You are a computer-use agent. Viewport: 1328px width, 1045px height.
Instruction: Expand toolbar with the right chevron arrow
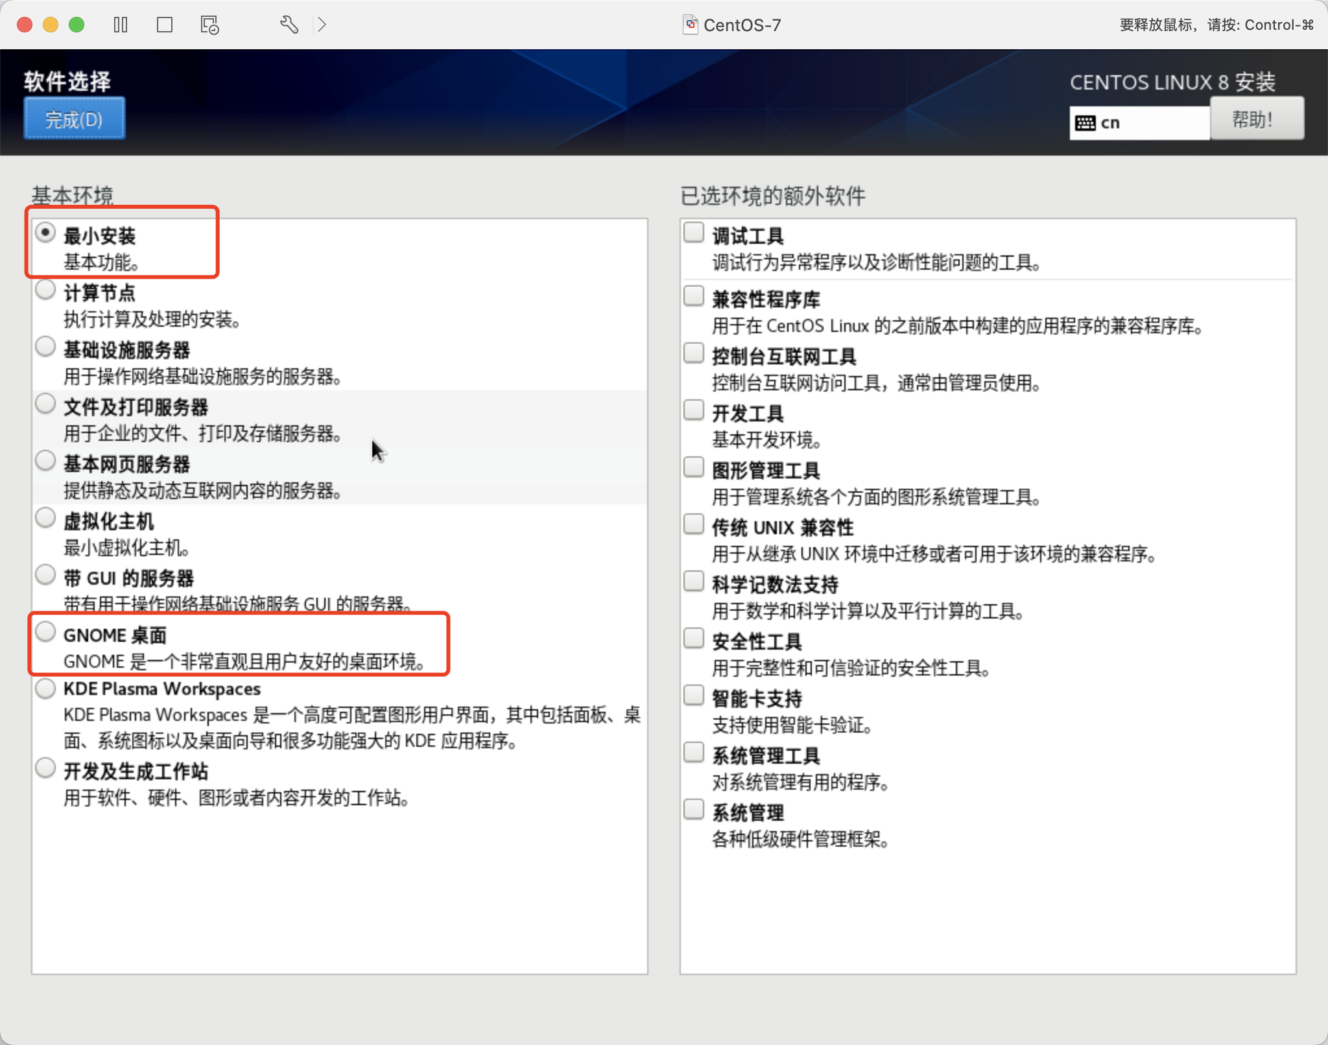pos(322,25)
